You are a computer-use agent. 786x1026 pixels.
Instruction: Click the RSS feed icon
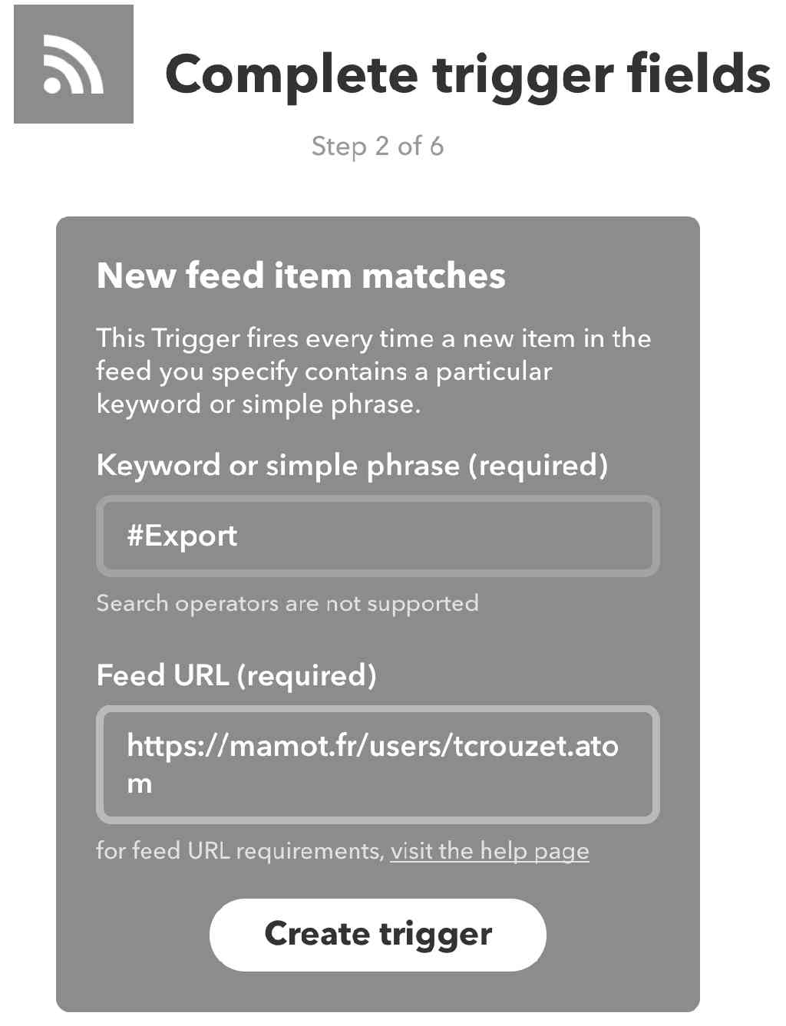74,64
